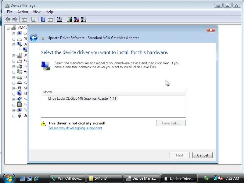The image size is (244, 183).
Task: Click the Next button in the wizard
Action: (180, 155)
